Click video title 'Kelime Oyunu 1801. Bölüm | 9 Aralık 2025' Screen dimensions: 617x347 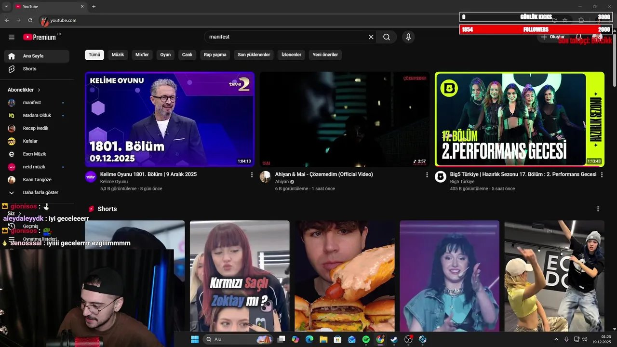[x=148, y=174]
